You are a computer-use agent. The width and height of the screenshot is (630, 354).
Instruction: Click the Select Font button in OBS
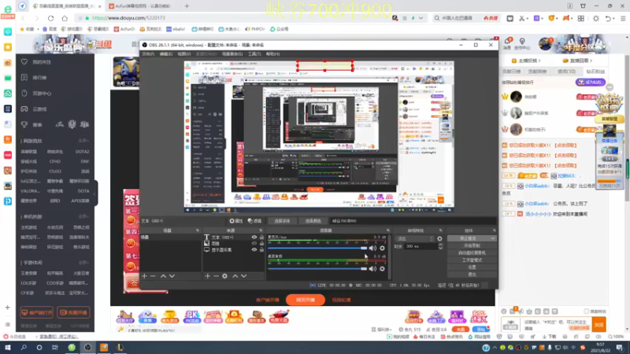coord(282,221)
